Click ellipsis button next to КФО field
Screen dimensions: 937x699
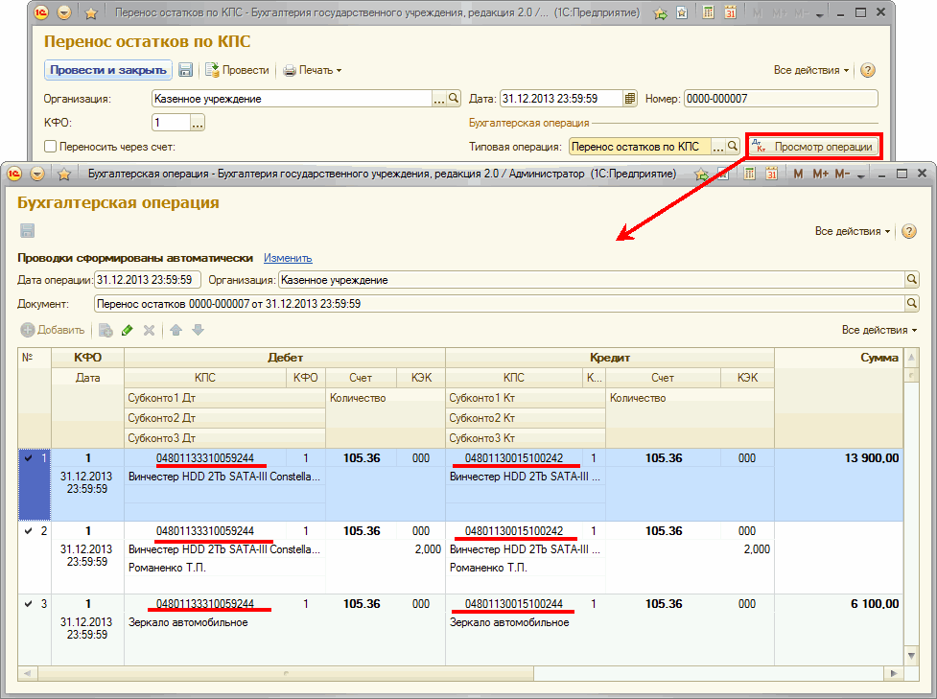[198, 123]
